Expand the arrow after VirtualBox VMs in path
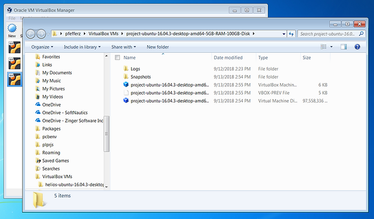This screenshot has width=374, height=219. [122, 34]
